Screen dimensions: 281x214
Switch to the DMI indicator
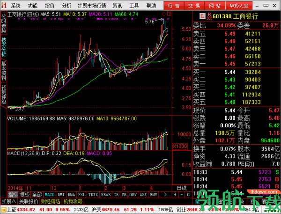click(61, 194)
